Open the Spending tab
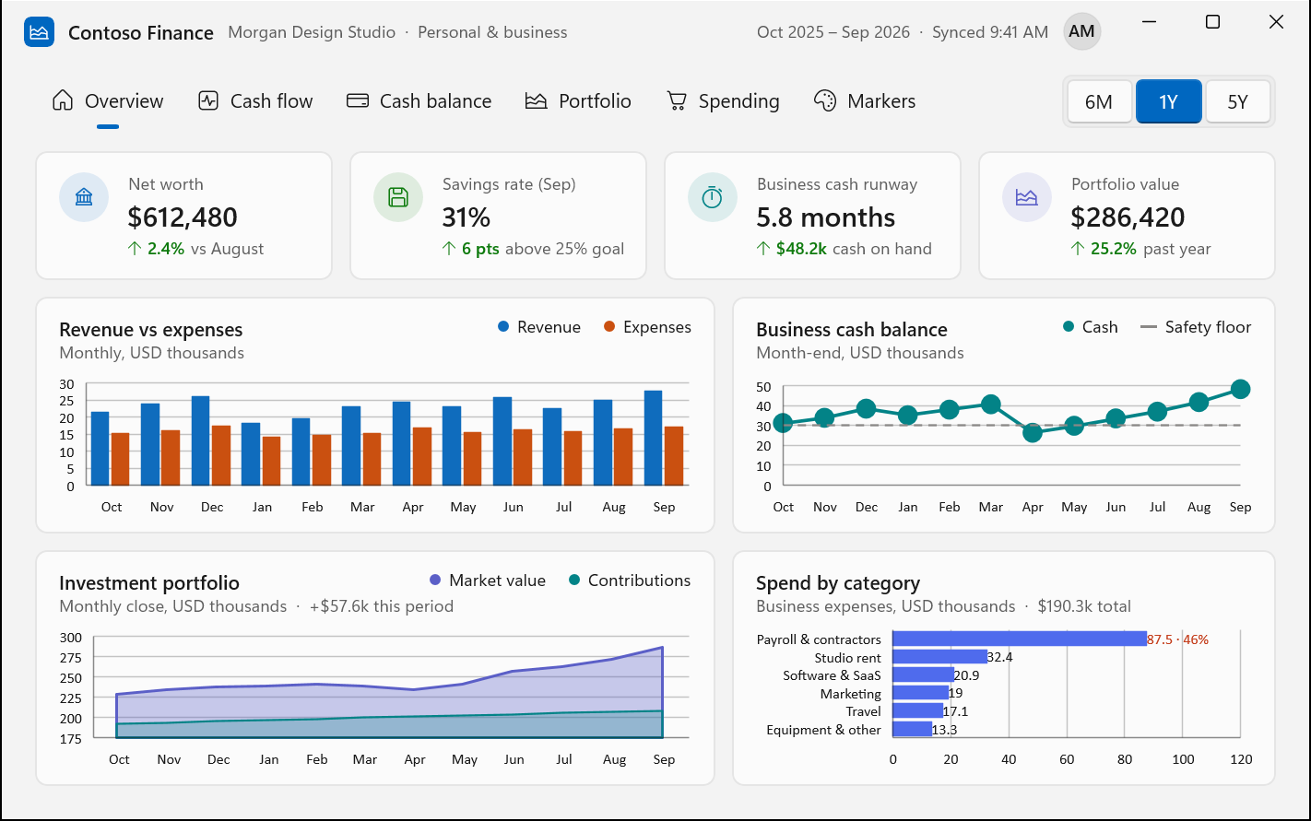The width and height of the screenshot is (1311, 821). coord(723,101)
